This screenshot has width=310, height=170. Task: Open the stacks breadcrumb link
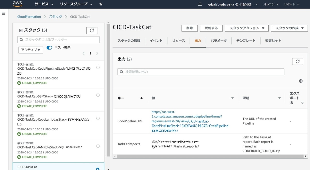point(56,17)
